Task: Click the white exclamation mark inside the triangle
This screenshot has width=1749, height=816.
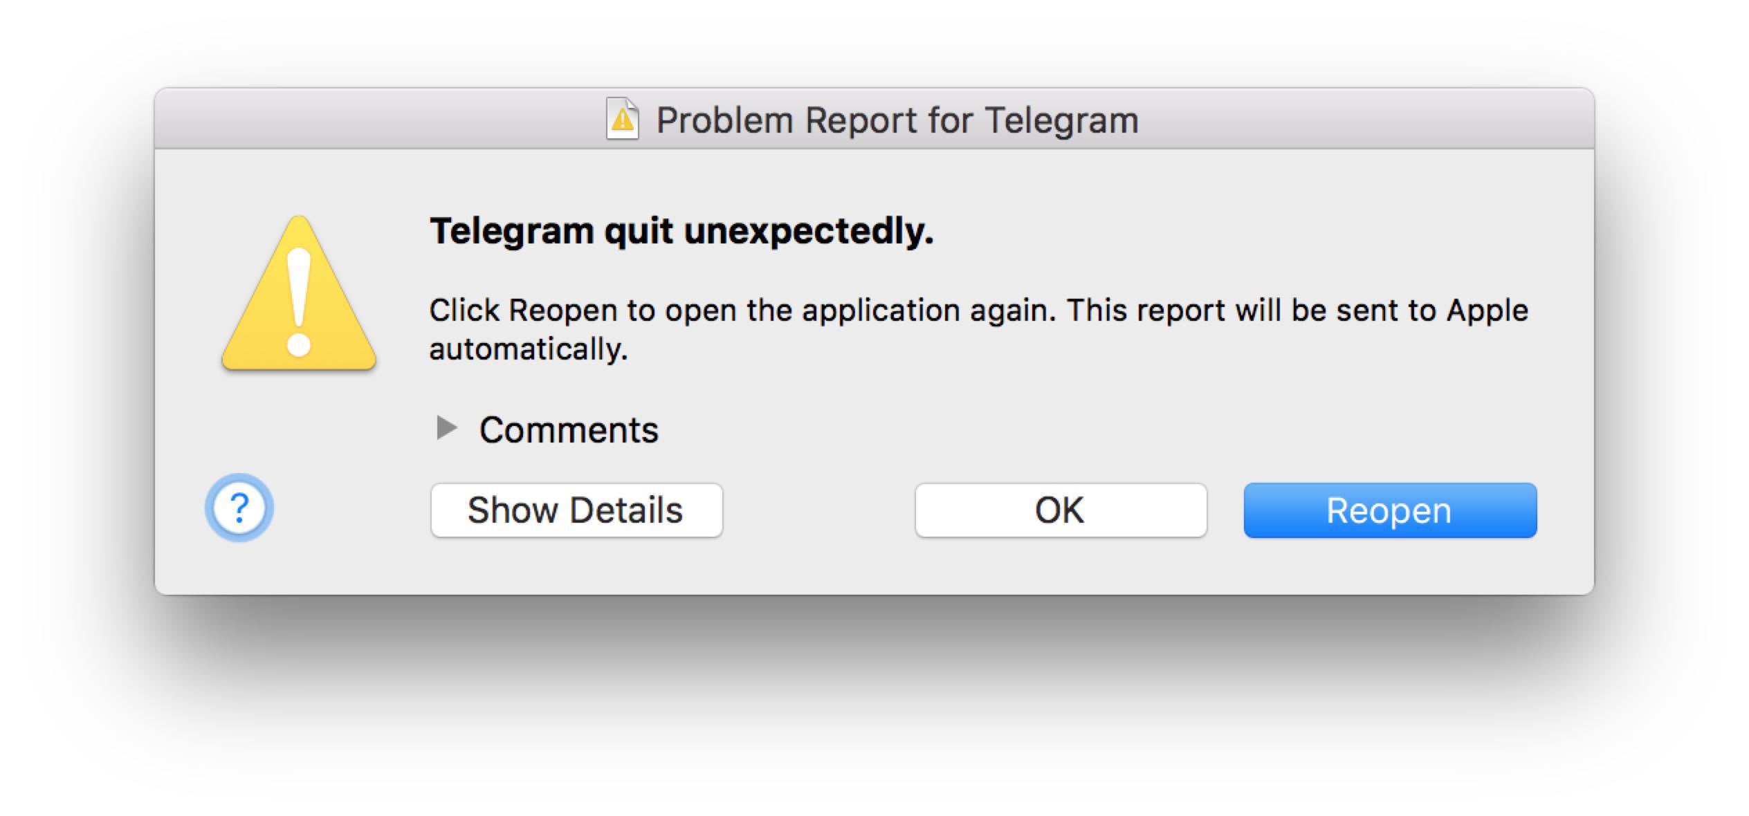Action: 299,302
